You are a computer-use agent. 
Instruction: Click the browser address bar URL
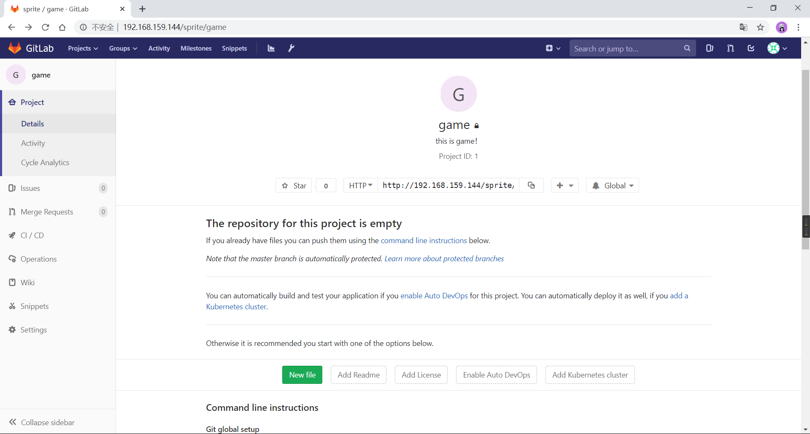click(175, 27)
